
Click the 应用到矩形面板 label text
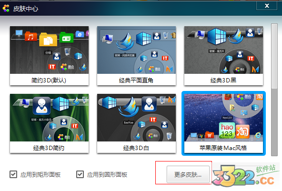point(40,174)
